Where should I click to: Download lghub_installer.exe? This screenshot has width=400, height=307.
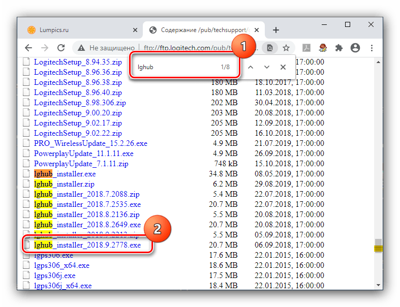65,174
